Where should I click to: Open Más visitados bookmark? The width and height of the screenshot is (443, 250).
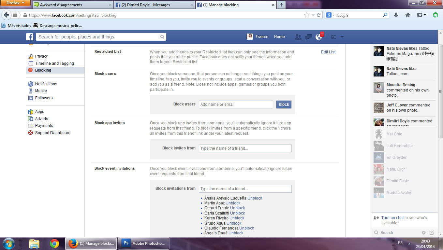[x=16, y=25]
